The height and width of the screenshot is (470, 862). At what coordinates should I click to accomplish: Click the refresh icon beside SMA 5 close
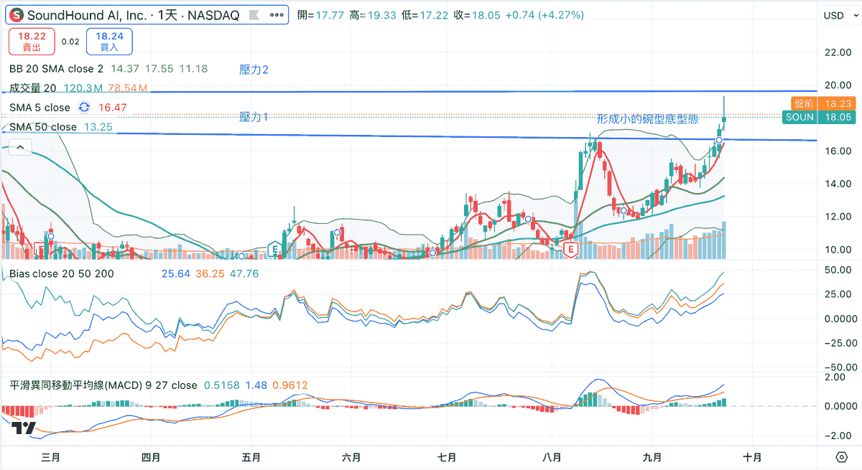(x=84, y=107)
